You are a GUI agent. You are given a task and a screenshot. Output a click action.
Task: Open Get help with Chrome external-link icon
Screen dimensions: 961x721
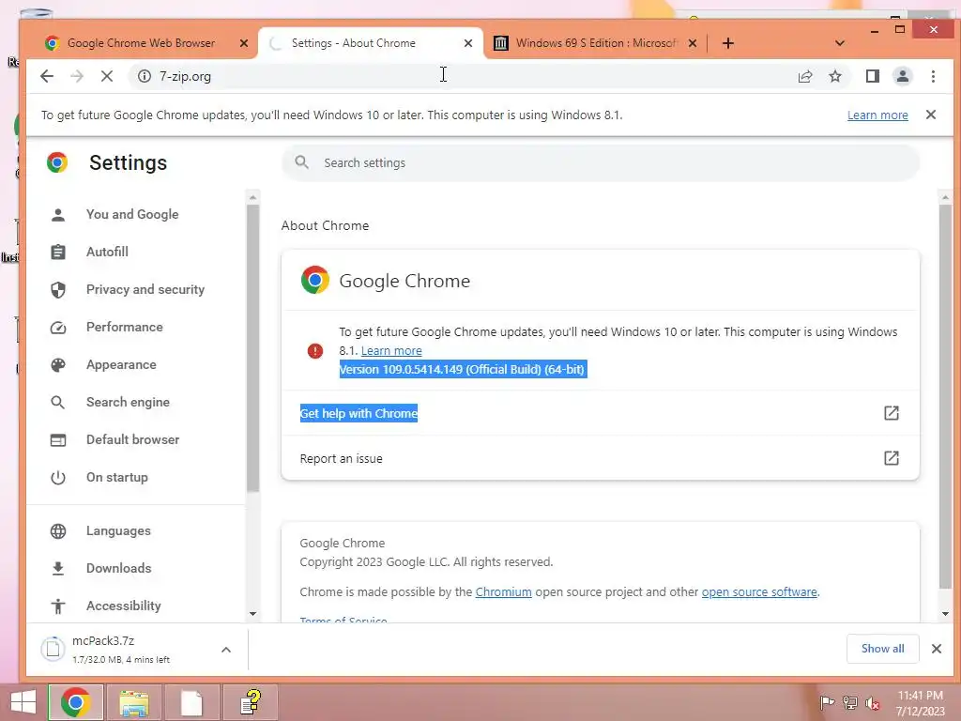click(892, 413)
